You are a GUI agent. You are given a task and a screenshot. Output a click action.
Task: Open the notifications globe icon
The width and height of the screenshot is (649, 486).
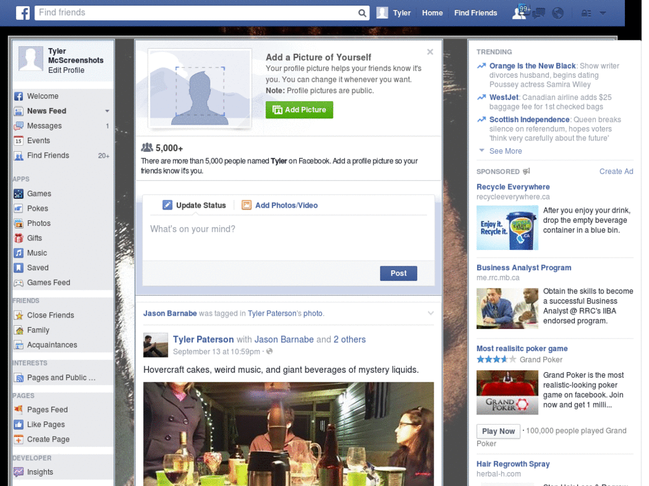[x=558, y=13]
